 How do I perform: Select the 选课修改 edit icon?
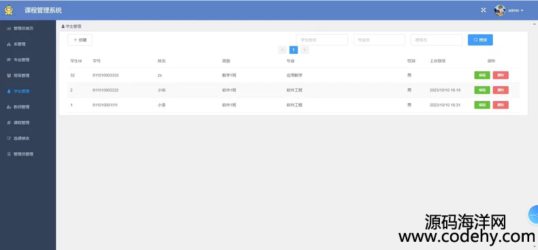coord(9,138)
